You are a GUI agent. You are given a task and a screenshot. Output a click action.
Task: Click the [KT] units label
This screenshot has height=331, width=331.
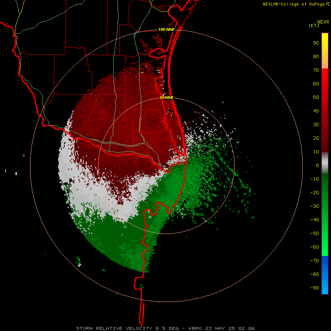tap(314, 25)
